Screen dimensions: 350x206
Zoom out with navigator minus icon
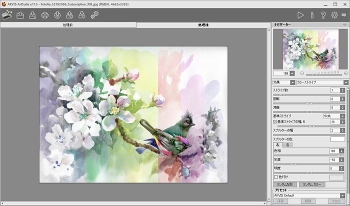click(302, 73)
